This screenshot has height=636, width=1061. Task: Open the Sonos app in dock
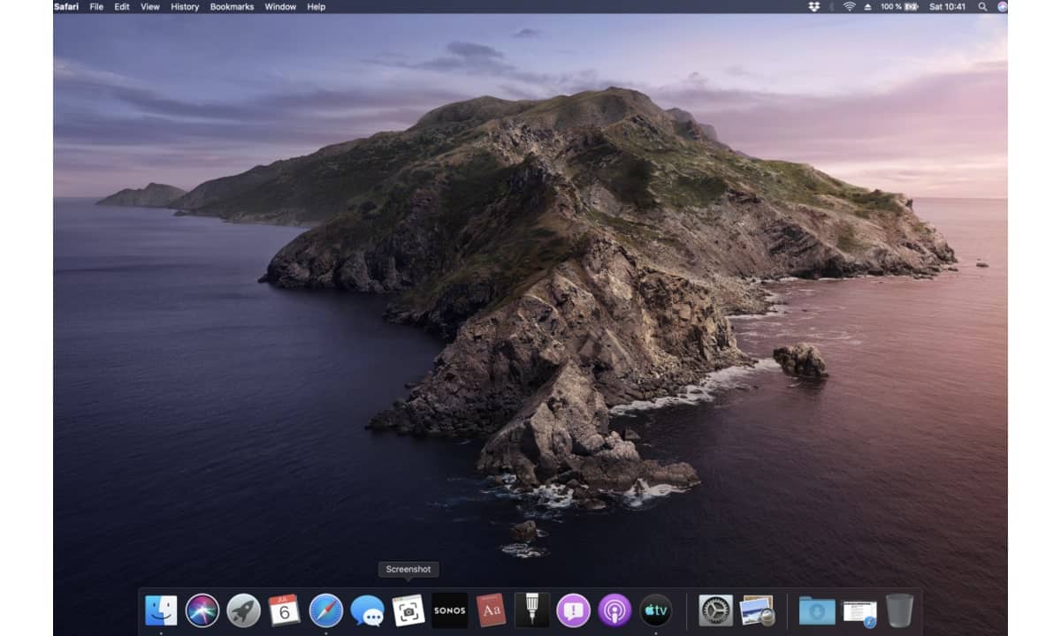[449, 610]
